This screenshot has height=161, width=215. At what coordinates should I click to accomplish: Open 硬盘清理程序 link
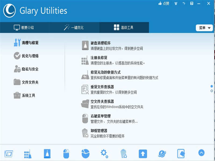pos(101,43)
